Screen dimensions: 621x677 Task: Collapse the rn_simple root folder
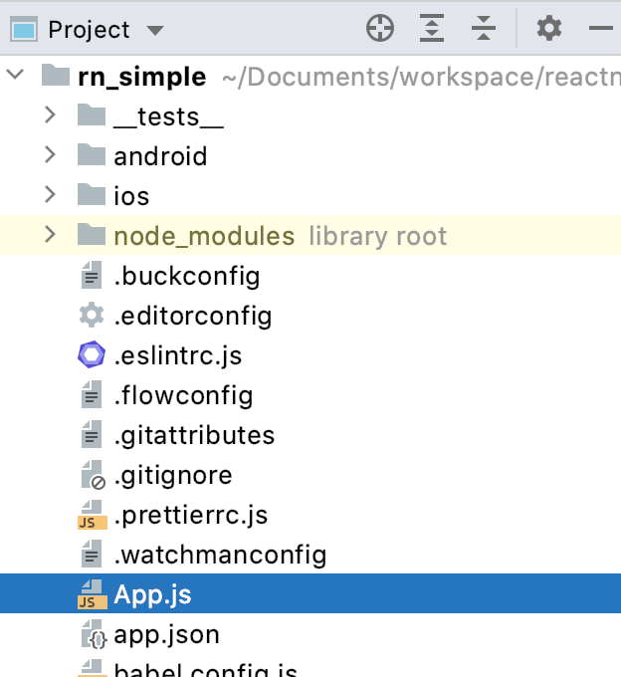[x=14, y=76]
